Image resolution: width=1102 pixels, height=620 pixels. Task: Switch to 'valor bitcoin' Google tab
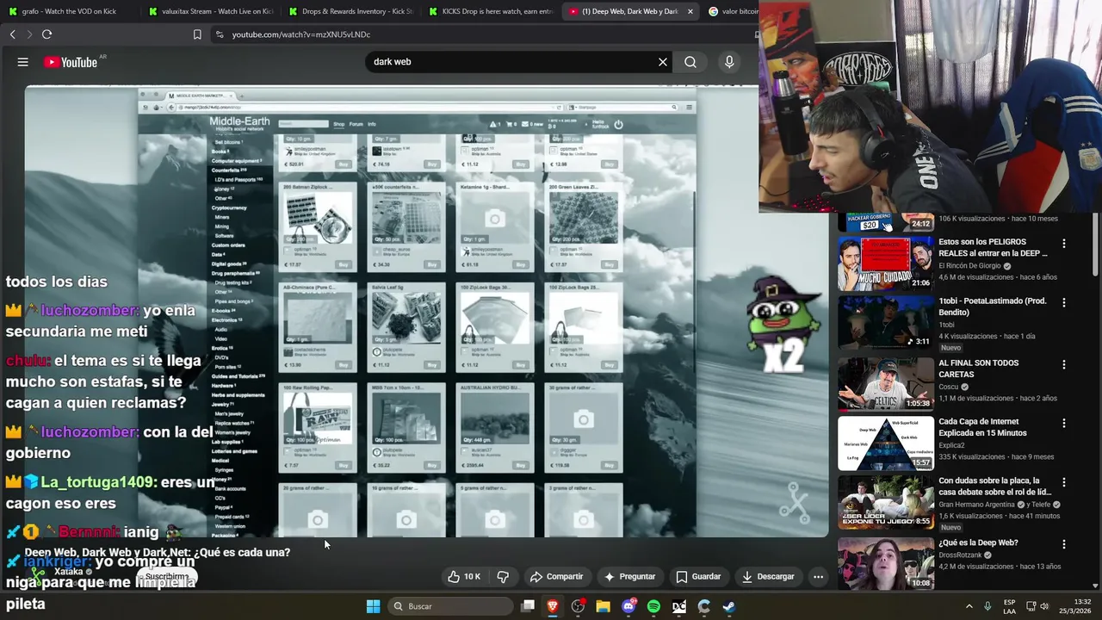tap(732, 11)
